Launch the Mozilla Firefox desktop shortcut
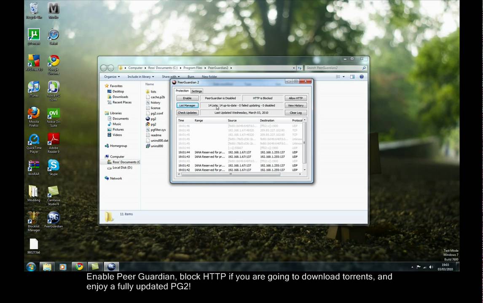The height and width of the screenshot is (303, 483). [34, 117]
